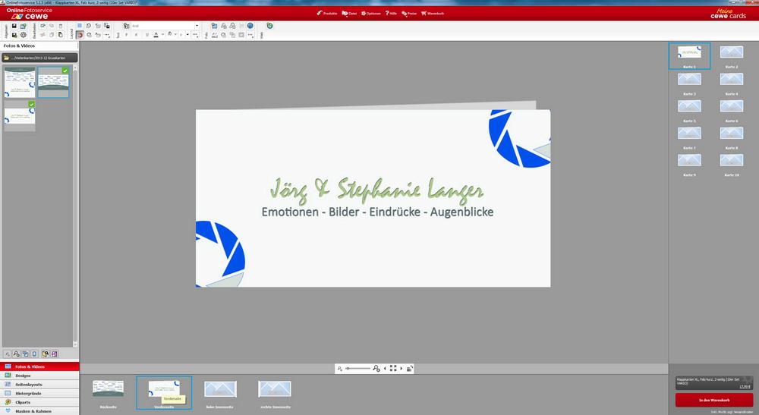Open the font color dropdown arrow
759x415 pixels.
[x=162, y=35]
